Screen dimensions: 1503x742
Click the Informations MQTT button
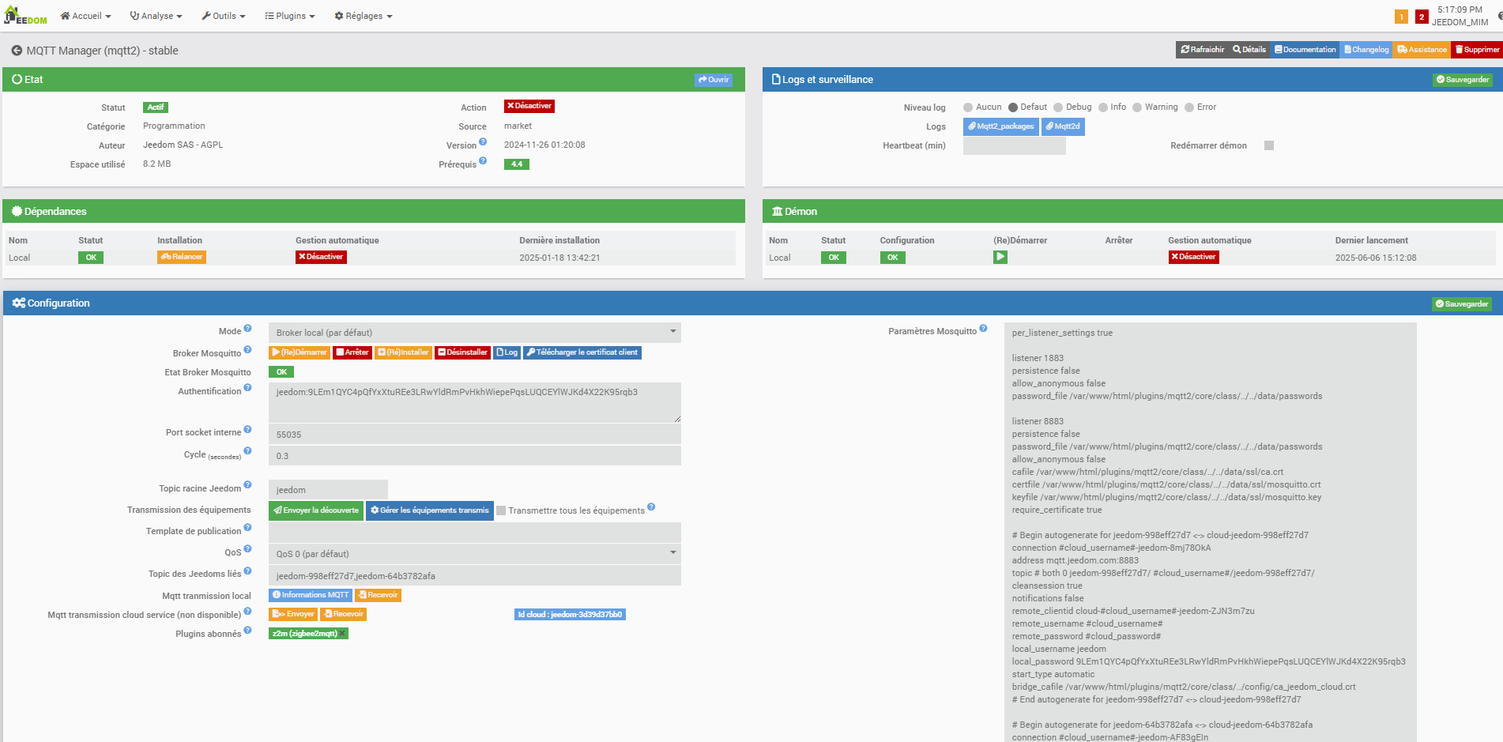click(x=311, y=595)
